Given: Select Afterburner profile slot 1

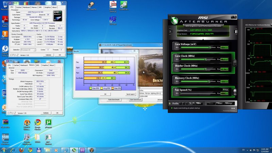Looking at the screenshot, I should (x=181, y=104).
